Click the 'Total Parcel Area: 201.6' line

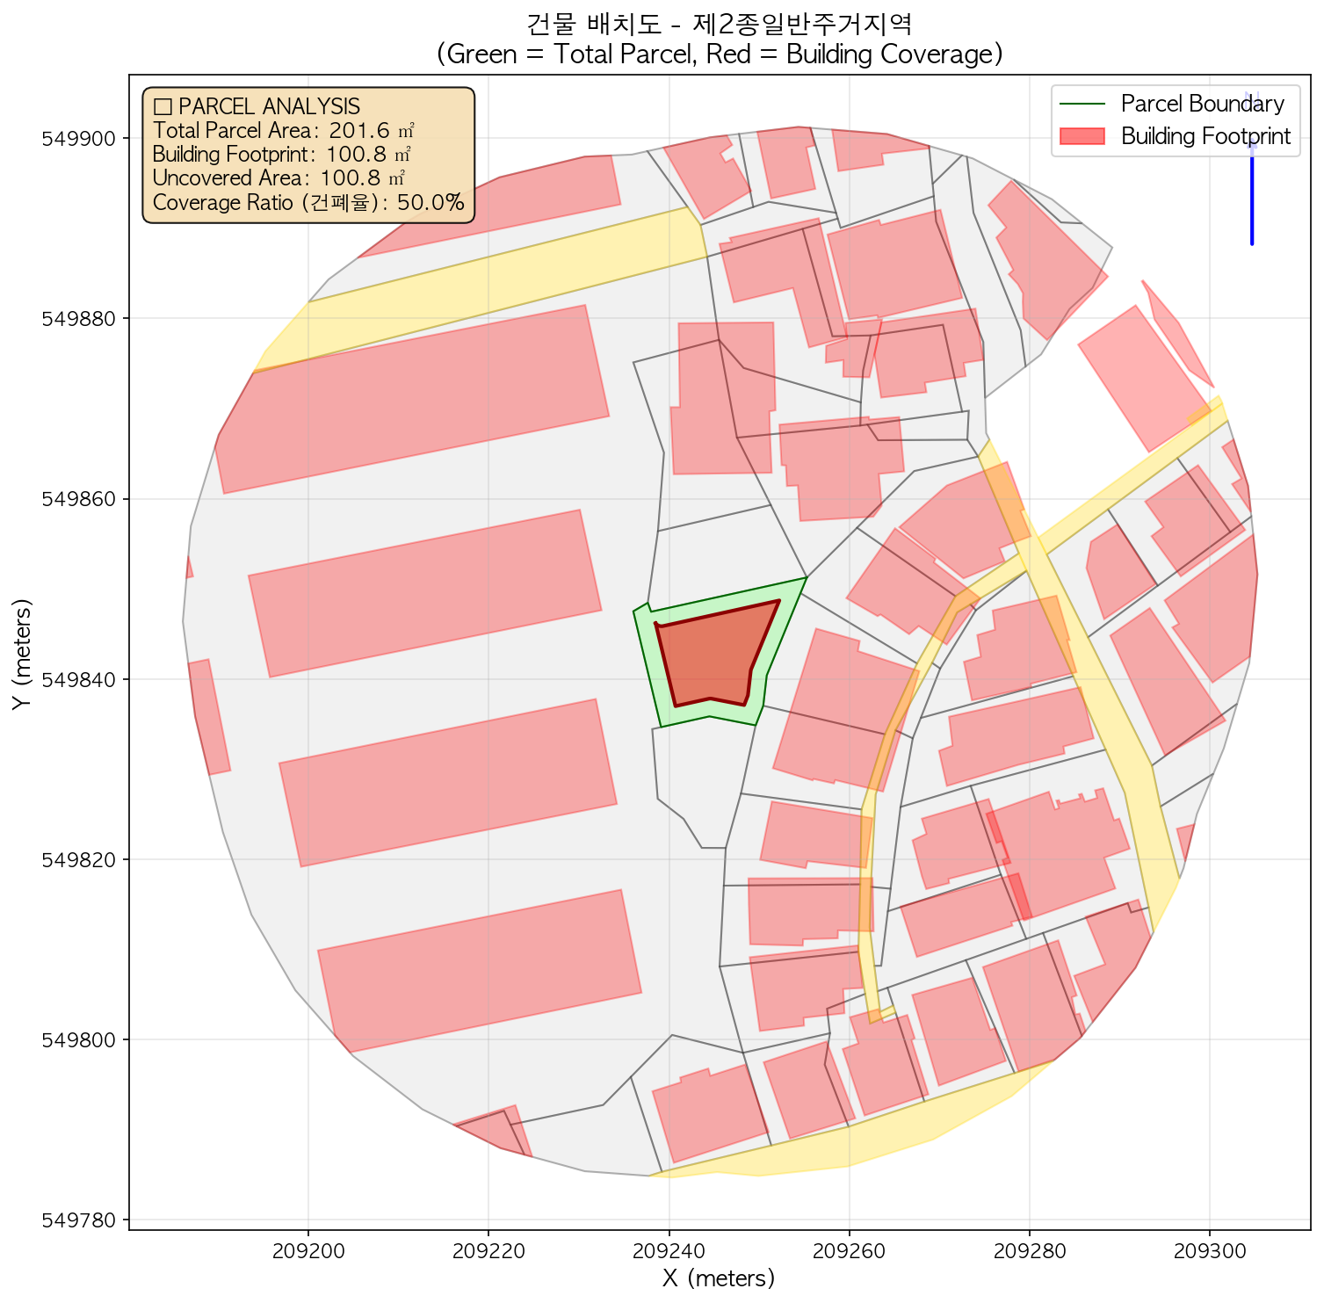coord(283,131)
